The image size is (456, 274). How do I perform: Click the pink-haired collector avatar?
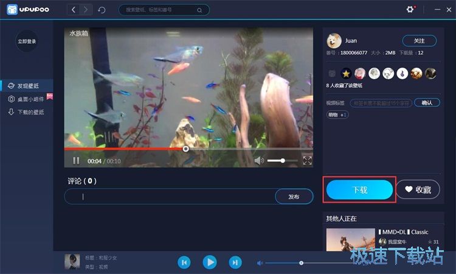pyautogui.click(x=360, y=74)
